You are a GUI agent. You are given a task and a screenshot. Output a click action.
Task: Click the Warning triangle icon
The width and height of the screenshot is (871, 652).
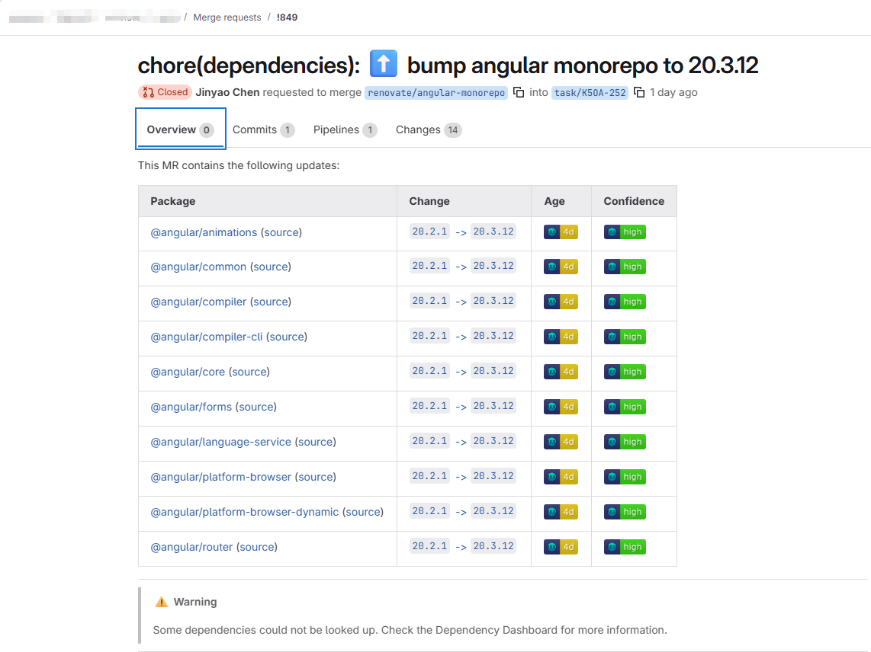pyautogui.click(x=161, y=602)
